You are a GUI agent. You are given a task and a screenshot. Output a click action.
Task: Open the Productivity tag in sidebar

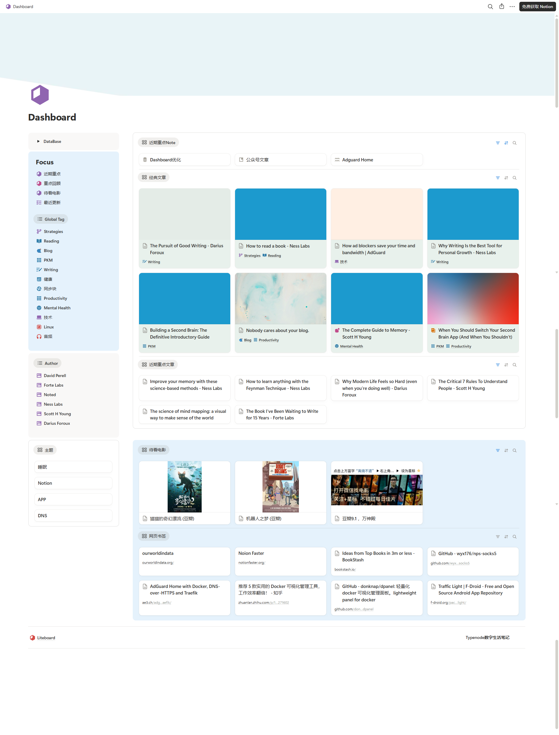tap(55, 299)
